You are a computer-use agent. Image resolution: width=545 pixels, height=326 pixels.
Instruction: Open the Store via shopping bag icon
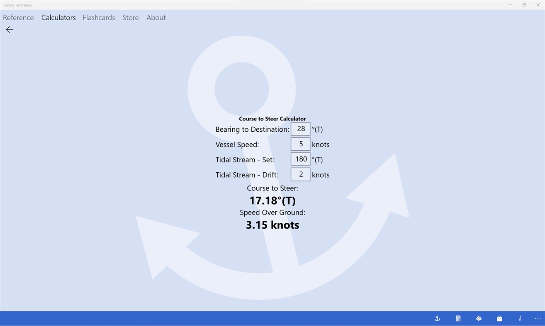pos(499,318)
